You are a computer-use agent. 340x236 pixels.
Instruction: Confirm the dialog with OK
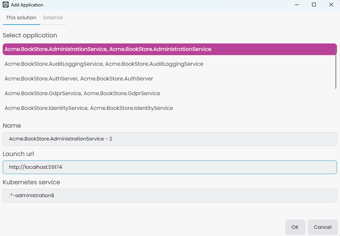[295, 227]
